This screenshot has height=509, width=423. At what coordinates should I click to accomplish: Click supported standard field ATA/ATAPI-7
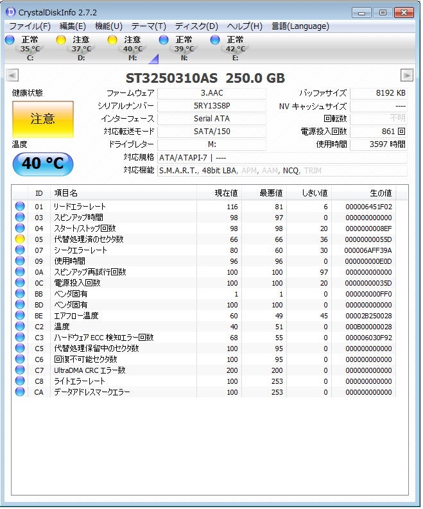coord(282,158)
